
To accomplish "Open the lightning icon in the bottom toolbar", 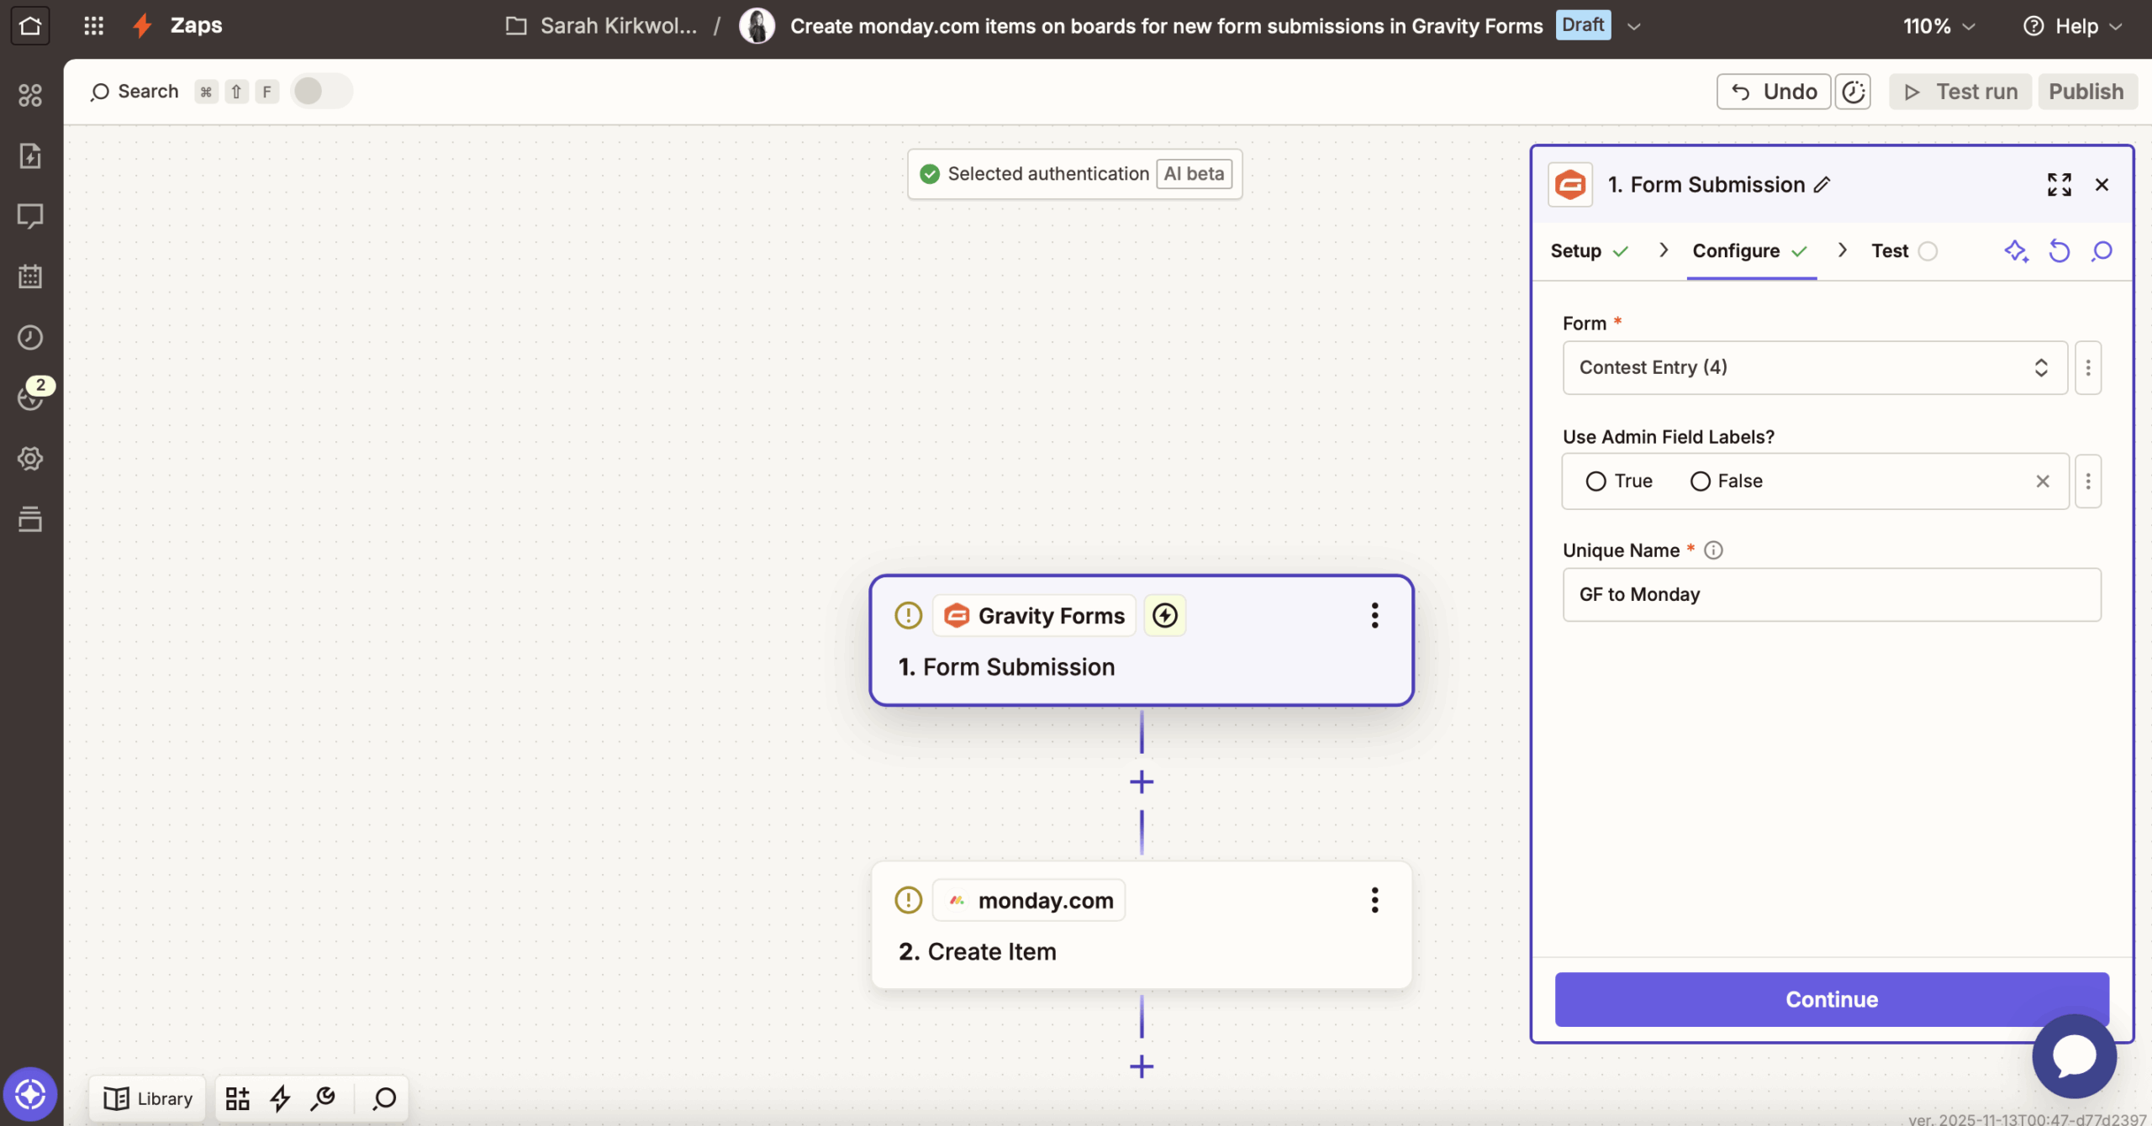I will 280,1098.
